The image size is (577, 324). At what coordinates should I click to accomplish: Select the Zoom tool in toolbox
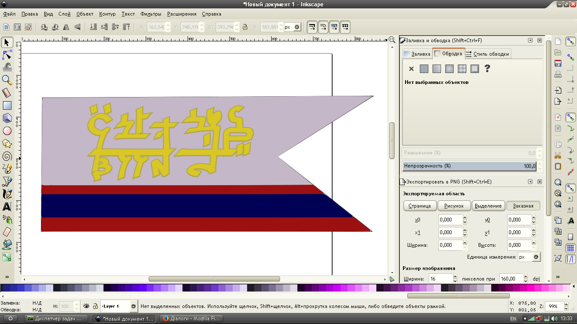tap(7, 80)
